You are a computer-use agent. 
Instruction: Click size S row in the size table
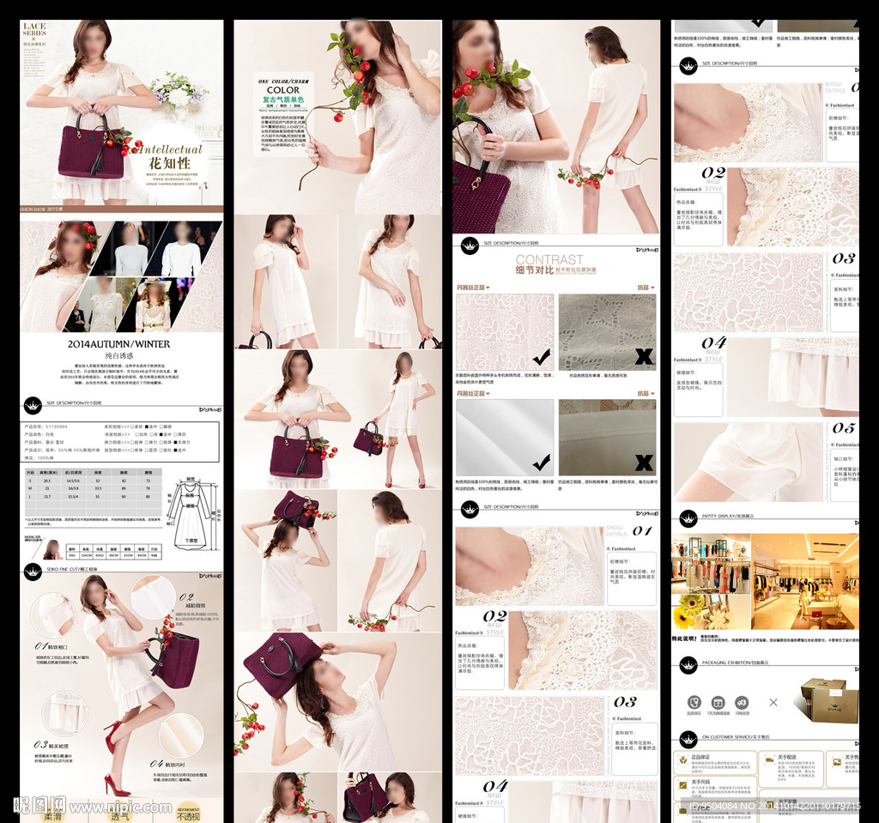94,481
